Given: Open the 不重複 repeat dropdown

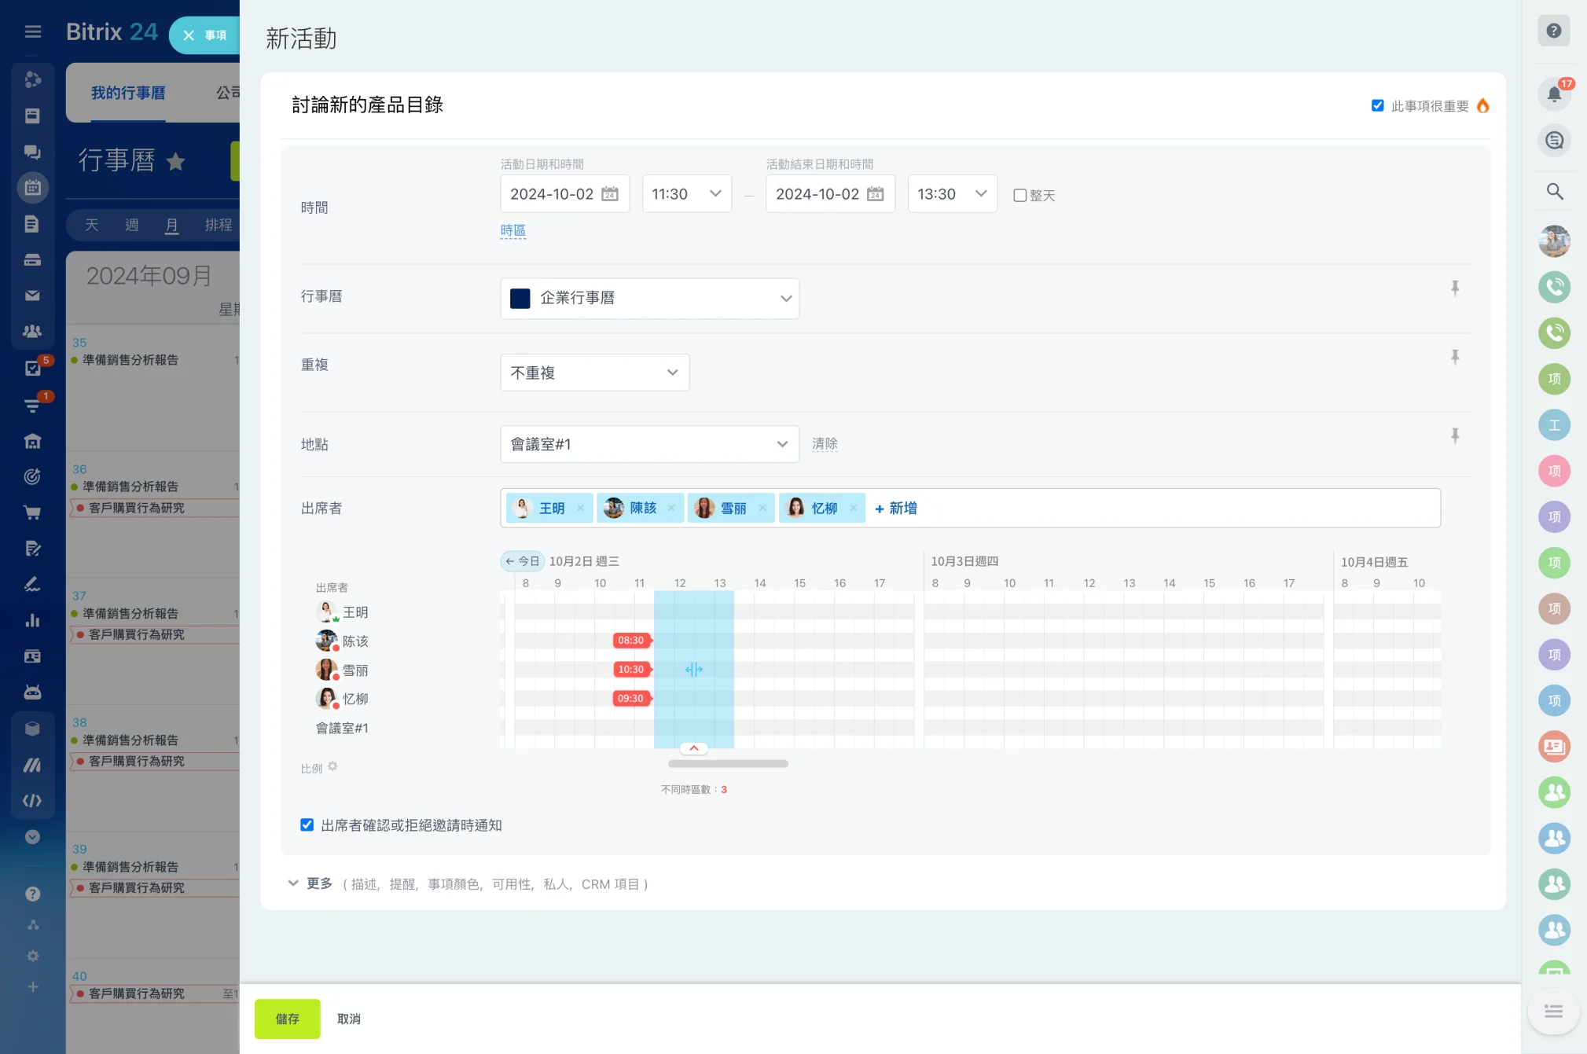Looking at the screenshot, I should pyautogui.click(x=594, y=373).
